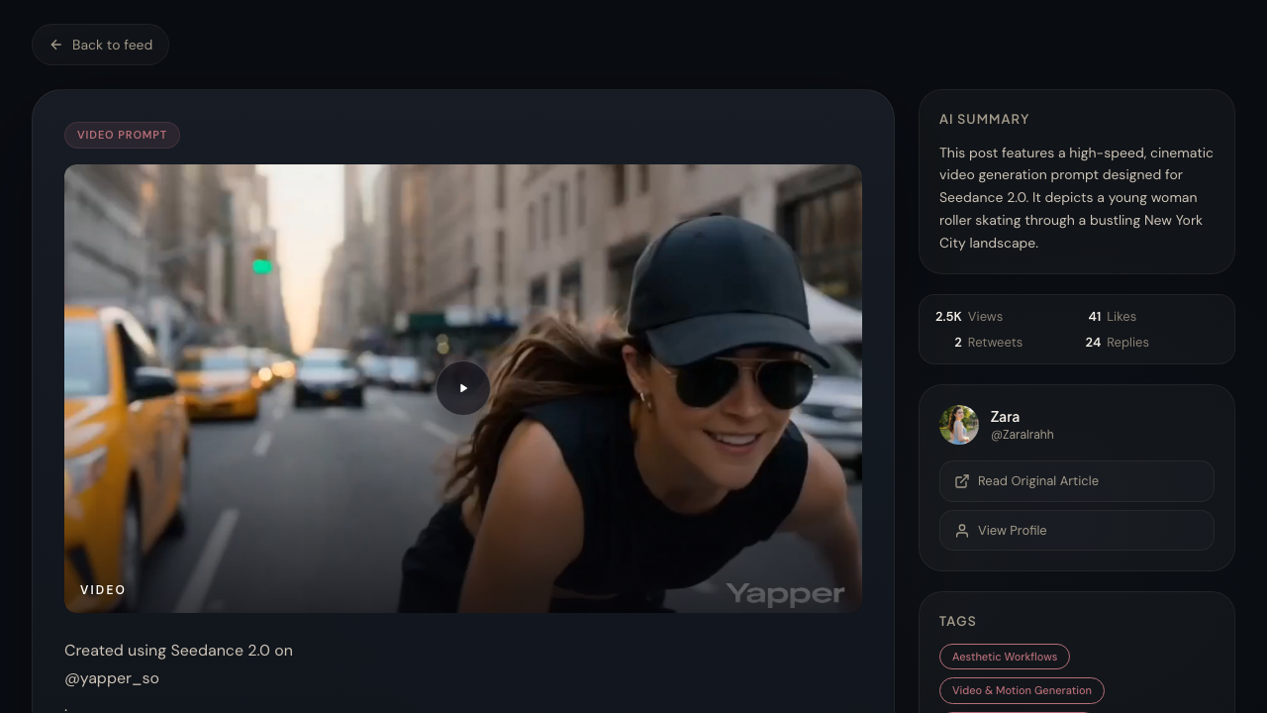Click the VIDEO PROMPT badge
The width and height of the screenshot is (1267, 713).
[122, 135]
